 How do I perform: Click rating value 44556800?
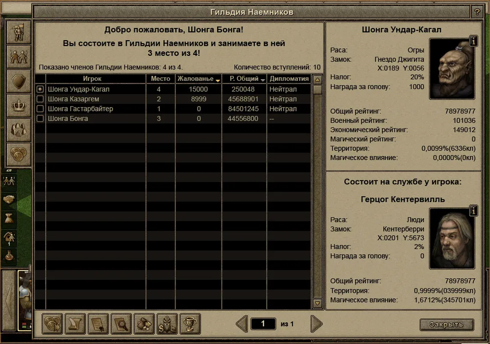coord(243,119)
